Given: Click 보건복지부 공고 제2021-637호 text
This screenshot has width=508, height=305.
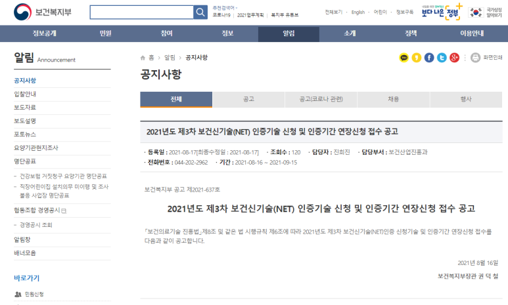Looking at the screenshot, I should pos(182,190).
